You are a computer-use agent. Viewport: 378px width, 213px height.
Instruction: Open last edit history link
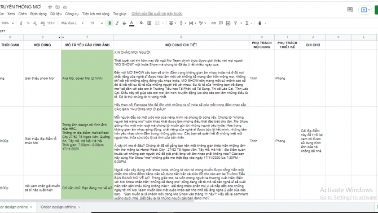157,14
